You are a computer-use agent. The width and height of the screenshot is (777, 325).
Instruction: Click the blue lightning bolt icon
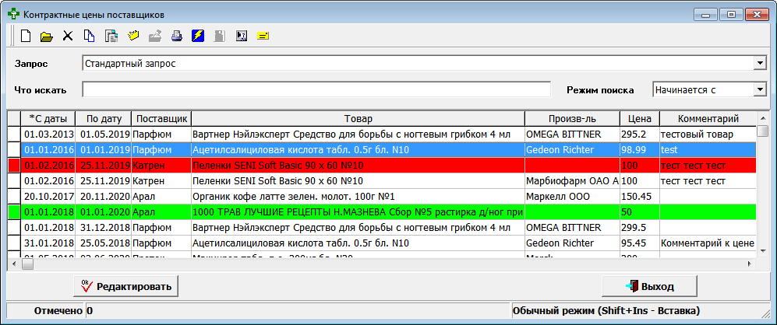pos(198,36)
